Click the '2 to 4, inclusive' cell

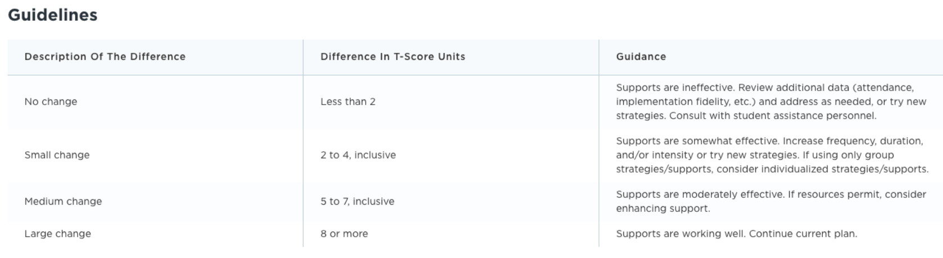coord(358,155)
